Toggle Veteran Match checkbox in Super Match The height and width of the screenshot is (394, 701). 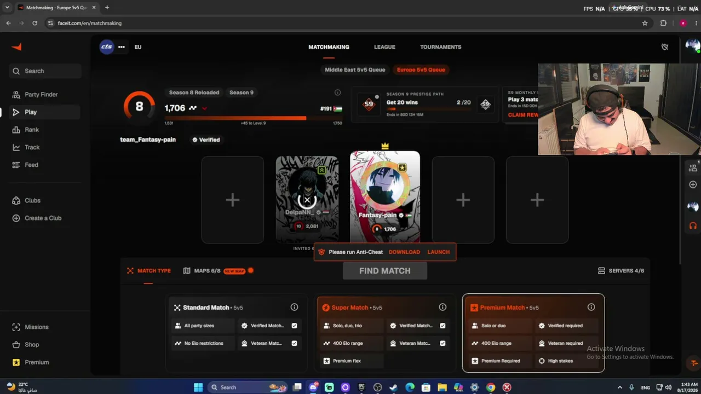tap(443, 344)
